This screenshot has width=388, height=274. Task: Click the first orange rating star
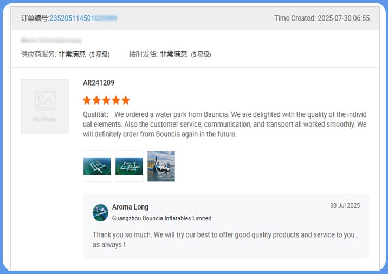pyautogui.click(x=87, y=100)
